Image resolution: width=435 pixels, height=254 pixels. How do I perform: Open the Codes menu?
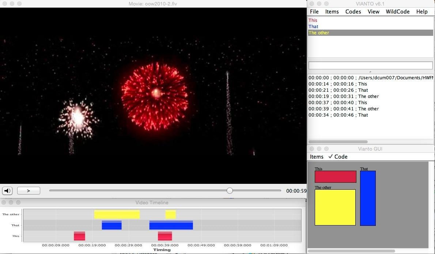point(353,12)
